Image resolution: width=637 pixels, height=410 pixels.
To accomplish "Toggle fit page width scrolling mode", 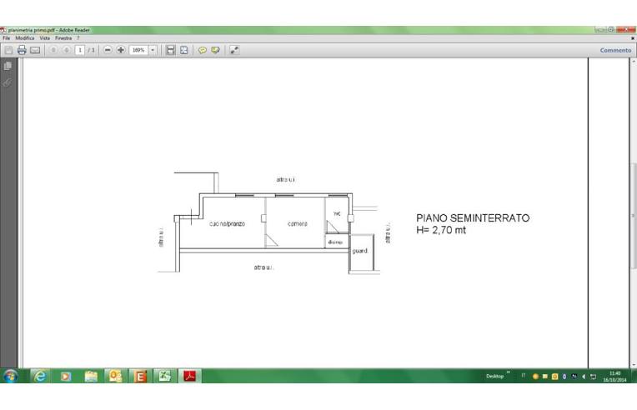I will click(171, 50).
